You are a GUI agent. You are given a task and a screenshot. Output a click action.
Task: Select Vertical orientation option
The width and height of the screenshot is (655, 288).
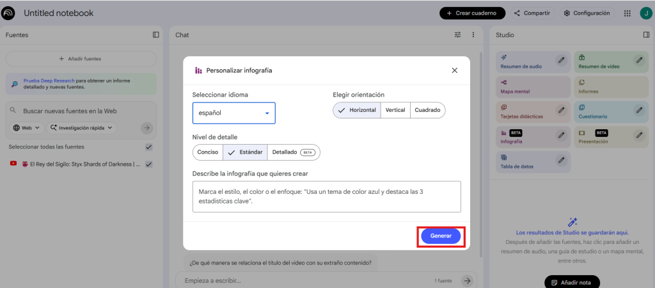point(395,110)
